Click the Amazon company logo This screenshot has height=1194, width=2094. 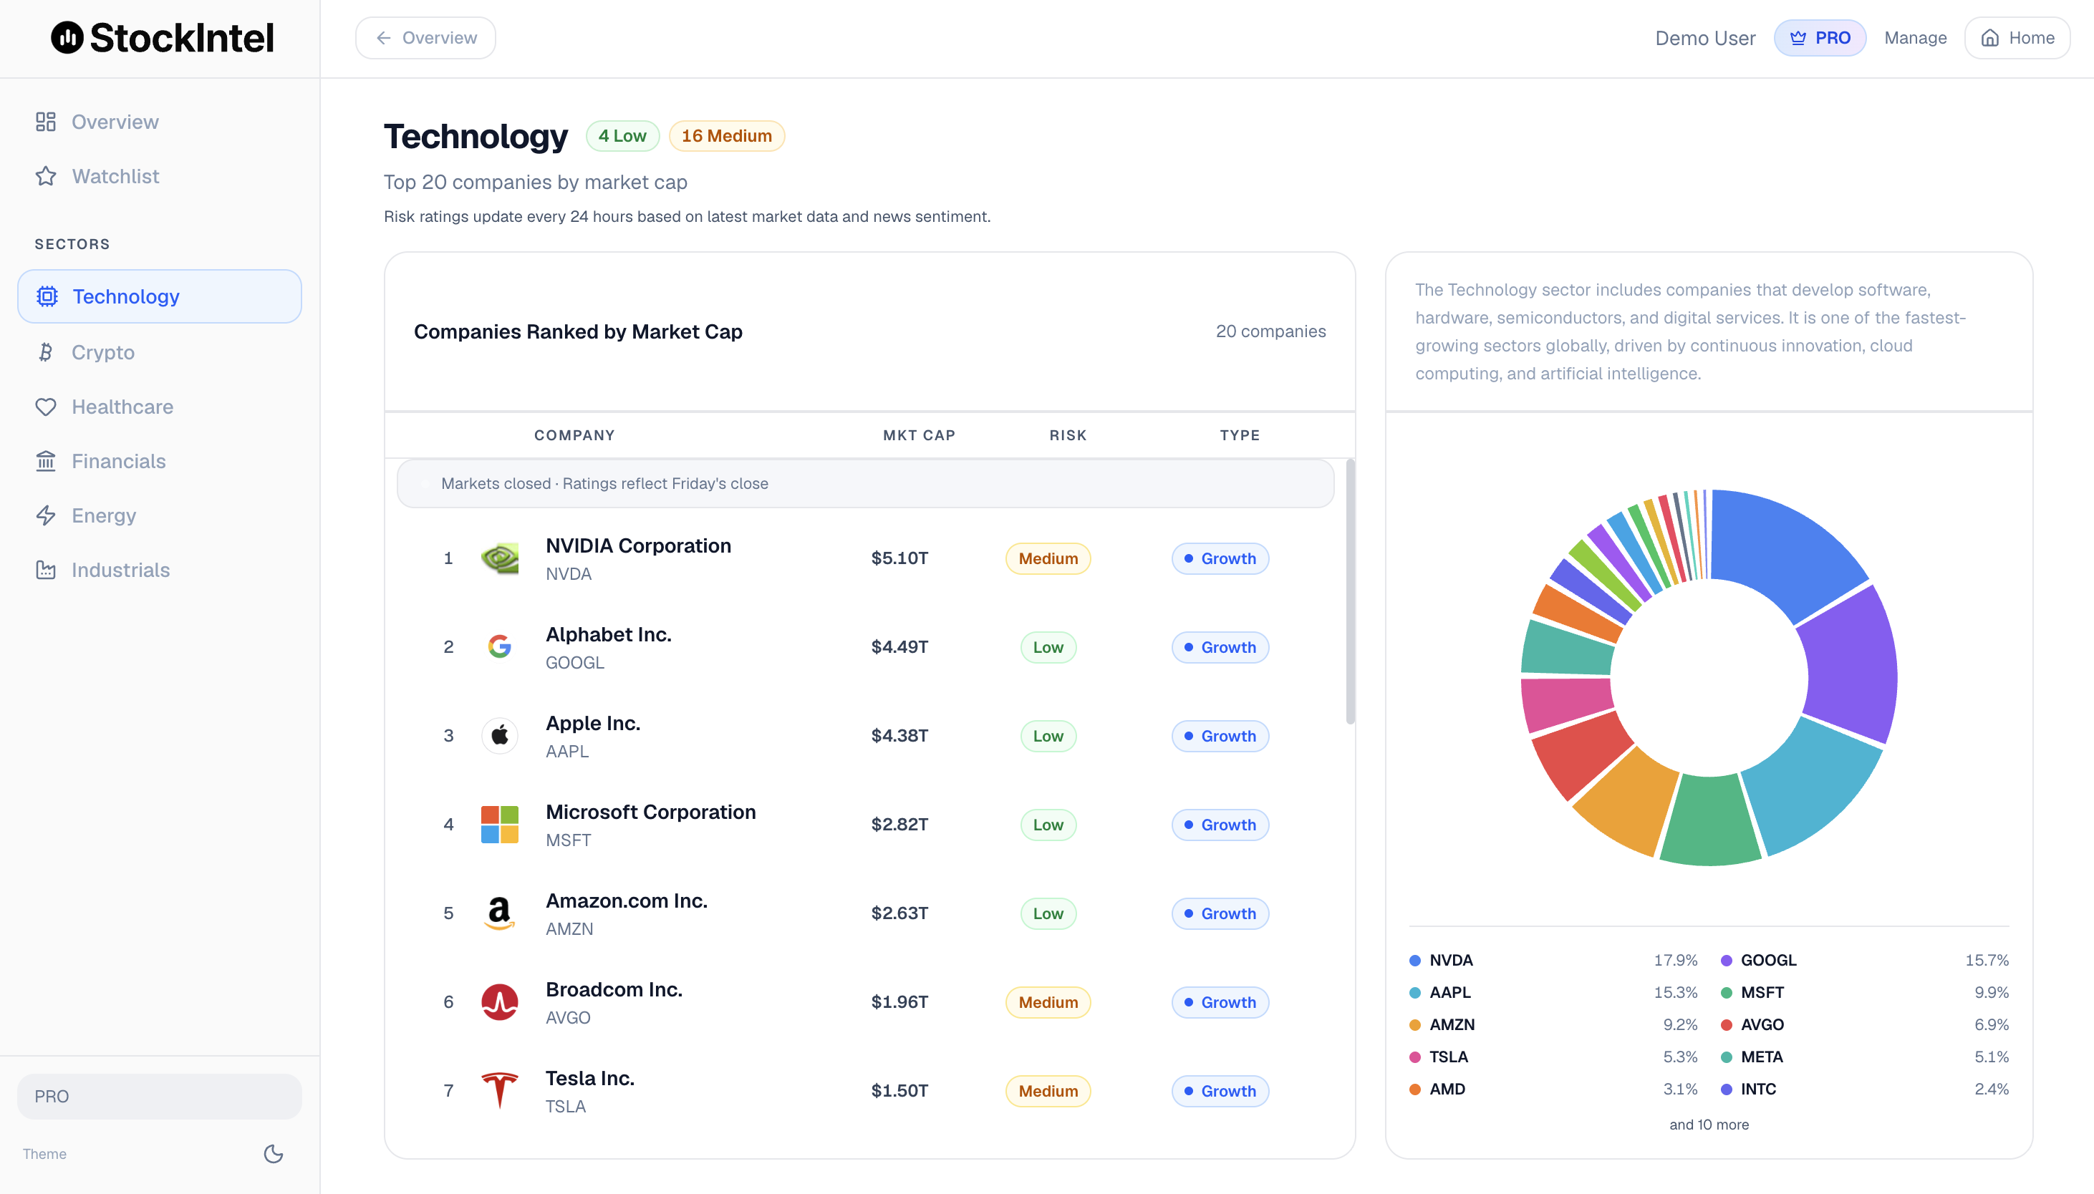tap(499, 913)
